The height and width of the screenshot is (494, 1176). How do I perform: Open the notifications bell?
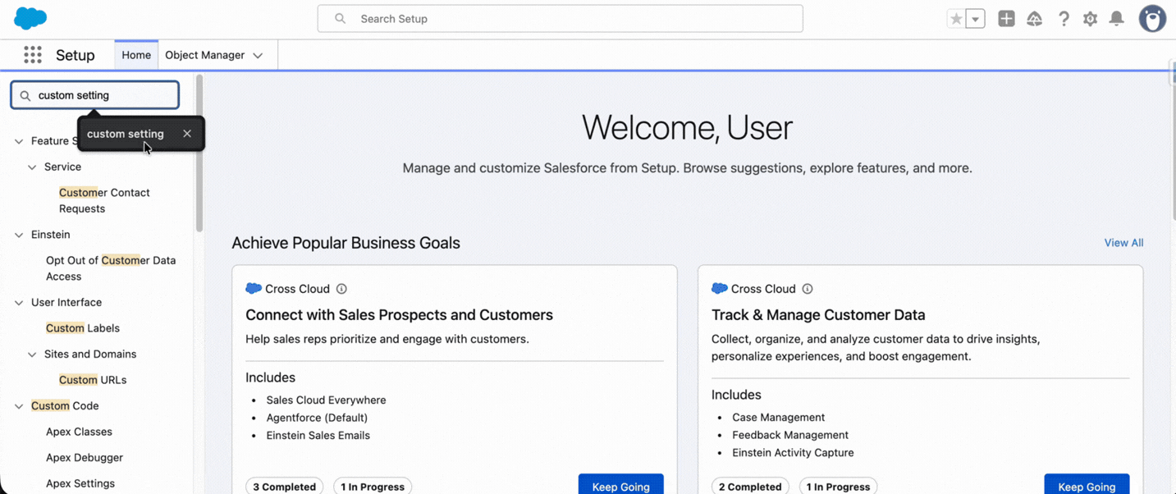point(1117,19)
